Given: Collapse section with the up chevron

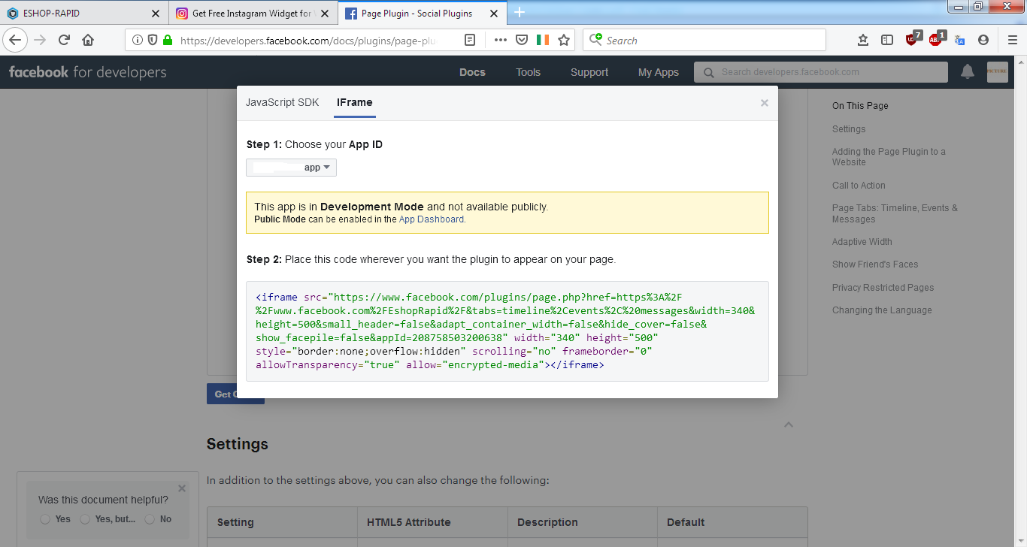Looking at the screenshot, I should pyautogui.click(x=788, y=425).
